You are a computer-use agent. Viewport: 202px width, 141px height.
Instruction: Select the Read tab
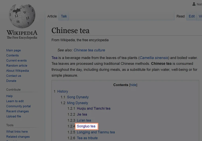tap(180, 16)
